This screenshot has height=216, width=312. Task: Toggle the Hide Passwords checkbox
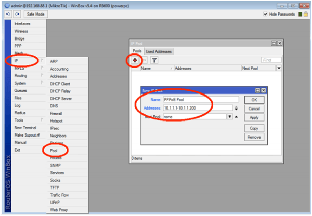point(265,14)
